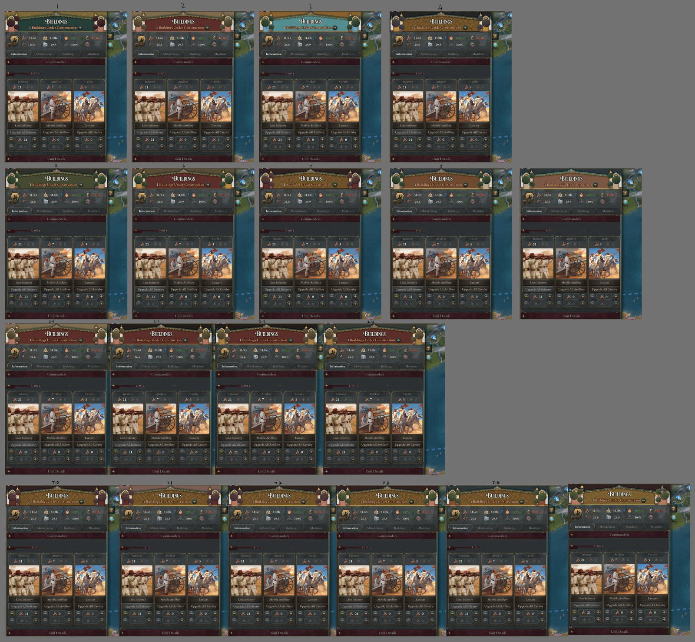
Task: Click Upgrade All Artillery in teal-header panel
Action: click(311, 132)
